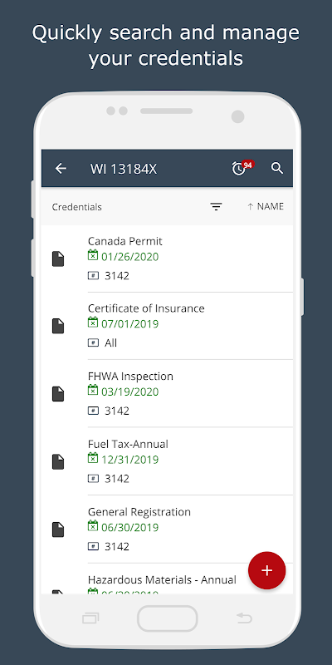Viewport: 332px width, 665px height.
Task: Click document icon beside FHWA Inspection
Action: click(58, 393)
